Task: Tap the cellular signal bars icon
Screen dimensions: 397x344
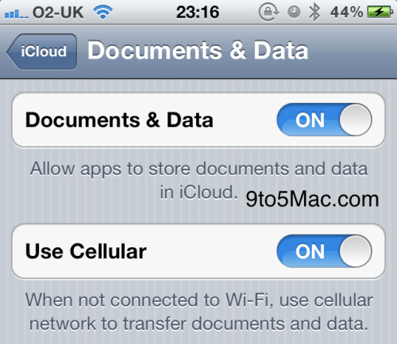Action: 17,13
